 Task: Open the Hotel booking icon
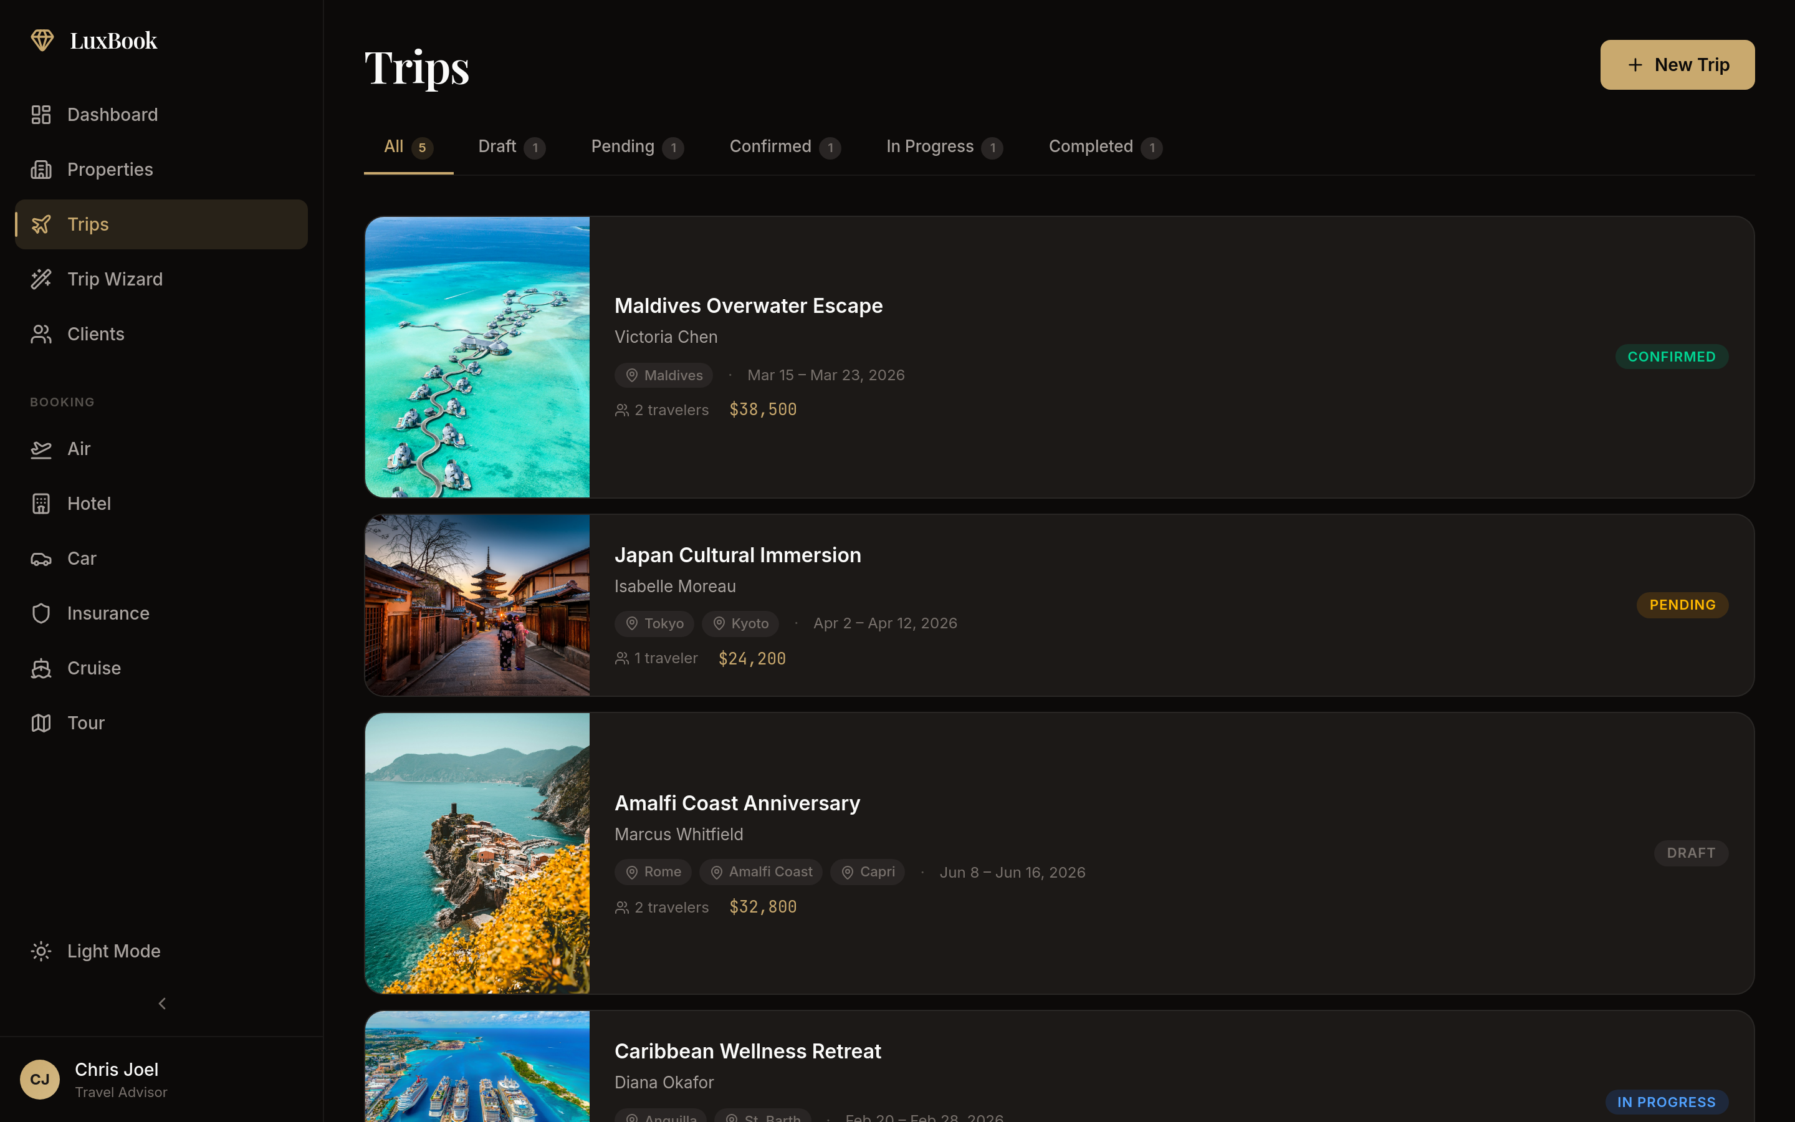point(41,503)
